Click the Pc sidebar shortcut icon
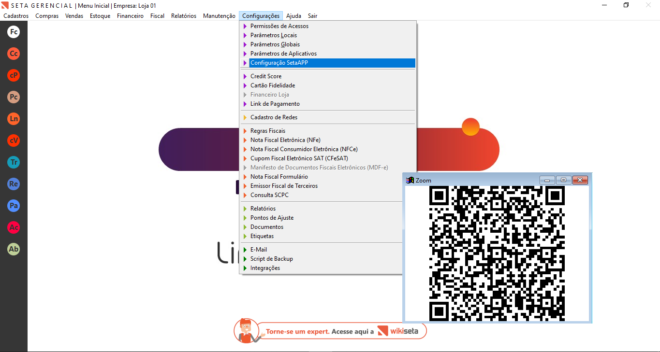Viewport: 660px width, 352px height. [14, 97]
